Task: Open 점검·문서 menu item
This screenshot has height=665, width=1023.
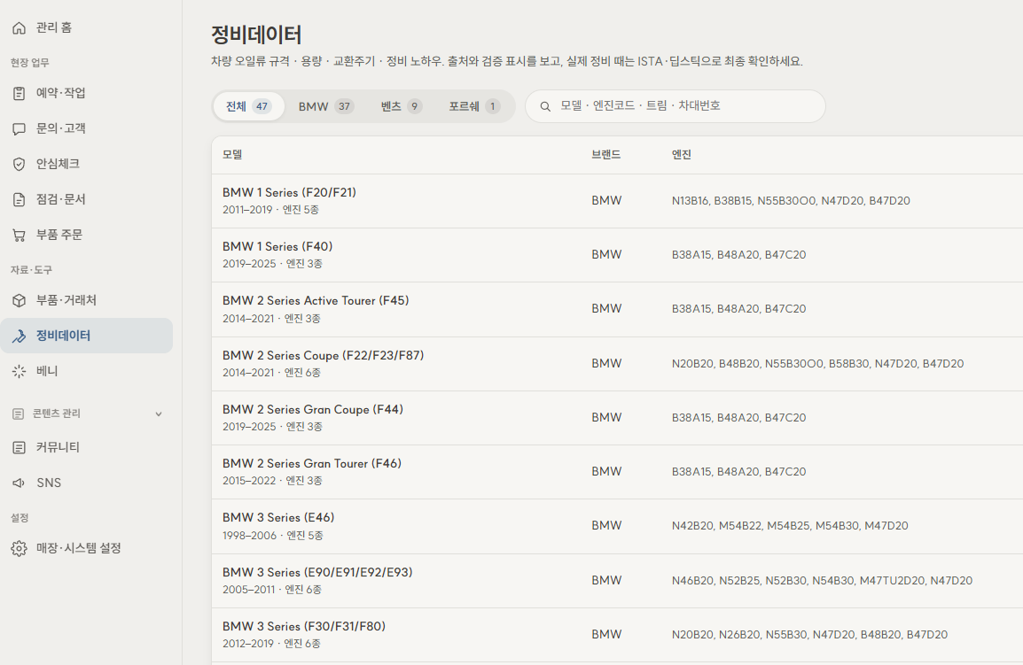Action: coord(60,199)
